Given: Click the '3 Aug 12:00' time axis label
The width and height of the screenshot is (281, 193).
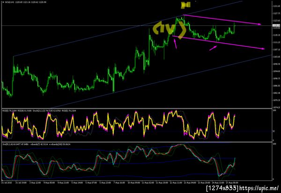Looking at the screenshot, I should tap(35, 183).
